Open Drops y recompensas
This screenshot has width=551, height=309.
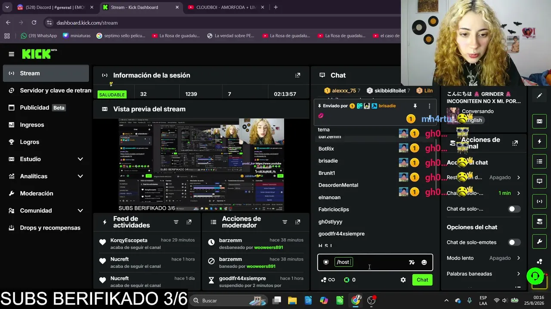(46, 228)
